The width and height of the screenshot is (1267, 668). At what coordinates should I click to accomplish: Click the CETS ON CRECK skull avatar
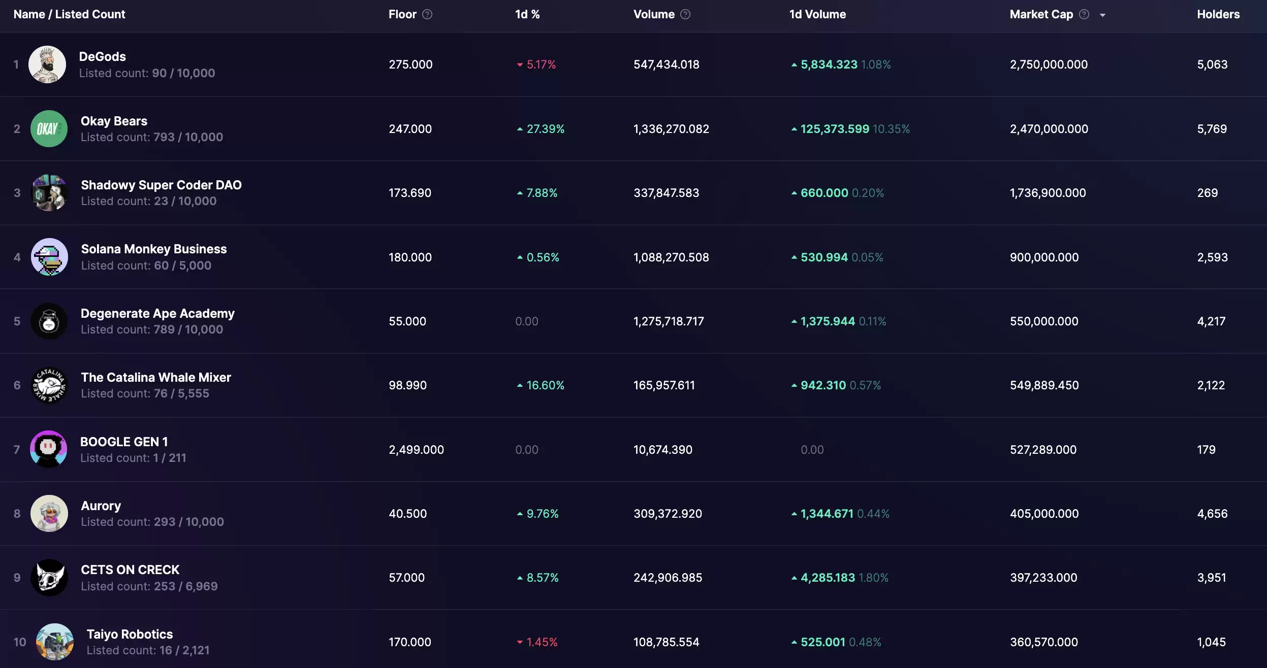point(49,578)
